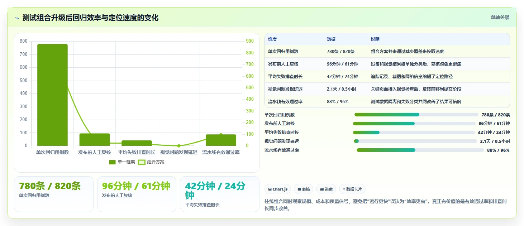The image size is (524, 226).
Task: Open the 96分钟 / 61分钟 data card
Action: click(x=137, y=194)
